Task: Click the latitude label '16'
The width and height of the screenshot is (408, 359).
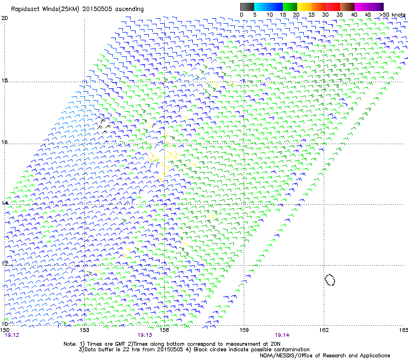Action: coord(4,142)
